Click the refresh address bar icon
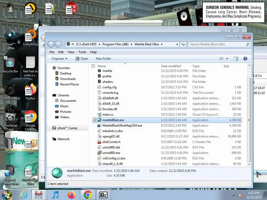Screen dimensions: 267x200 click(183, 44)
